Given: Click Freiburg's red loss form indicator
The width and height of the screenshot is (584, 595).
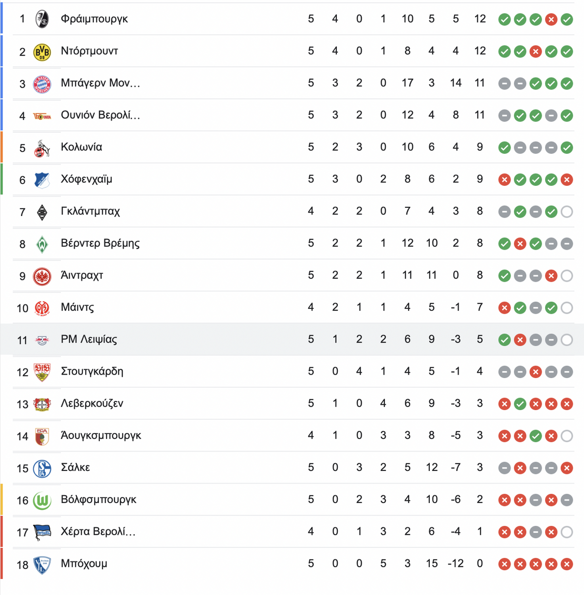Looking at the screenshot, I should pos(551,19).
